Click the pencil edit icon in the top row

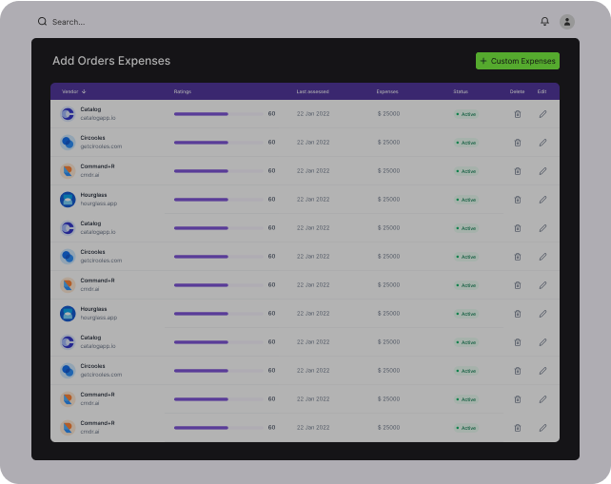(x=542, y=114)
